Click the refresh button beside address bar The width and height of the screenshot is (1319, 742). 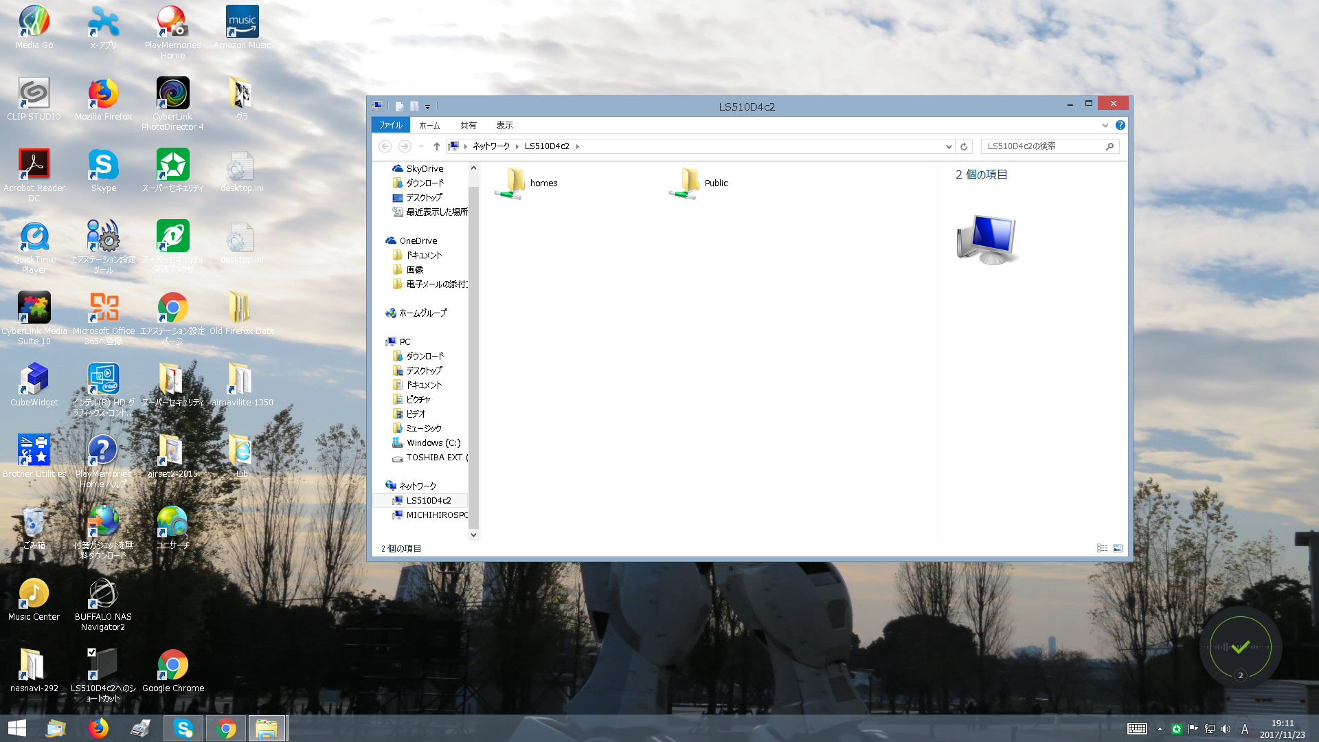[964, 146]
